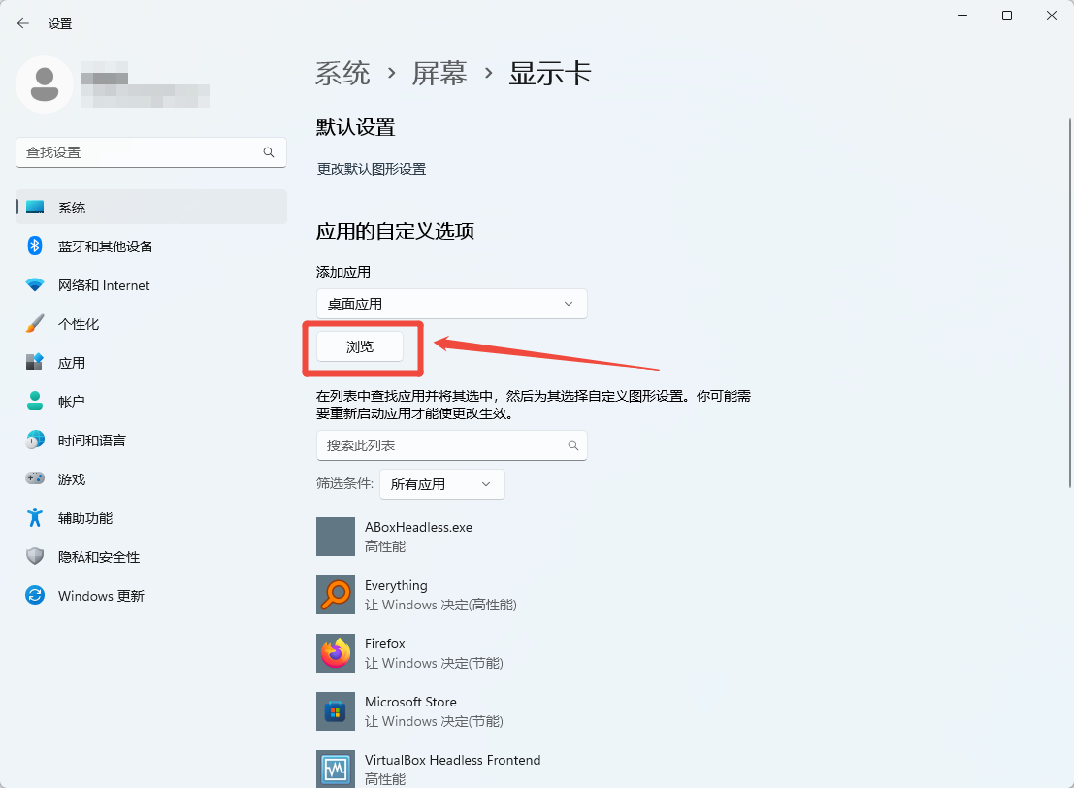Click the Everything app magnifier icon
Viewport: 1074px width, 788px height.
point(336,595)
